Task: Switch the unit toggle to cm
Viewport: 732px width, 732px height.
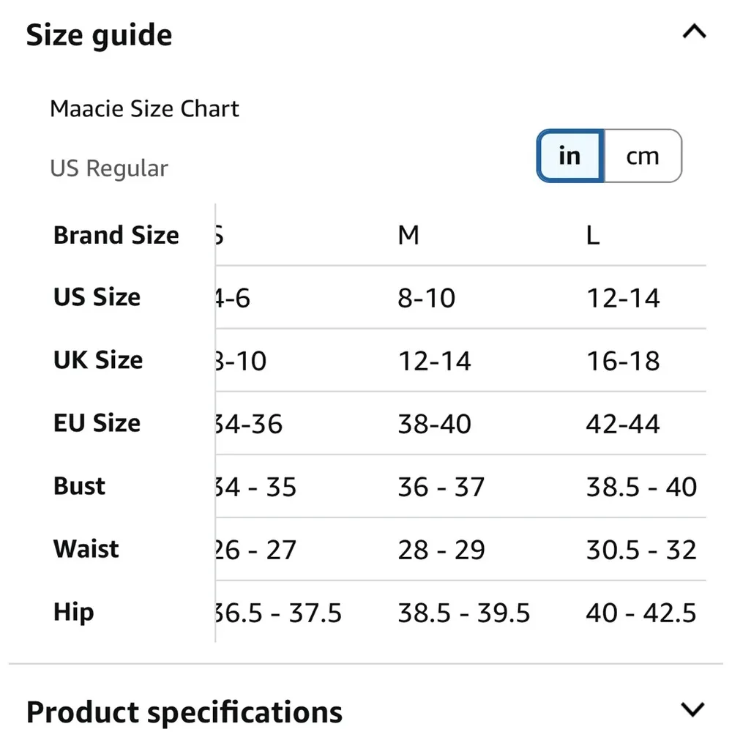Action: tap(643, 156)
